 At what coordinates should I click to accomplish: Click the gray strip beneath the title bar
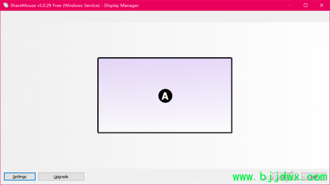[165, 17]
